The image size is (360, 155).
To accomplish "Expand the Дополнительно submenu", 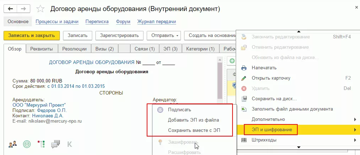I will 298,119.
